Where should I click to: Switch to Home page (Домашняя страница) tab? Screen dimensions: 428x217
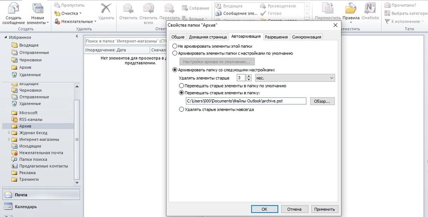(208, 37)
